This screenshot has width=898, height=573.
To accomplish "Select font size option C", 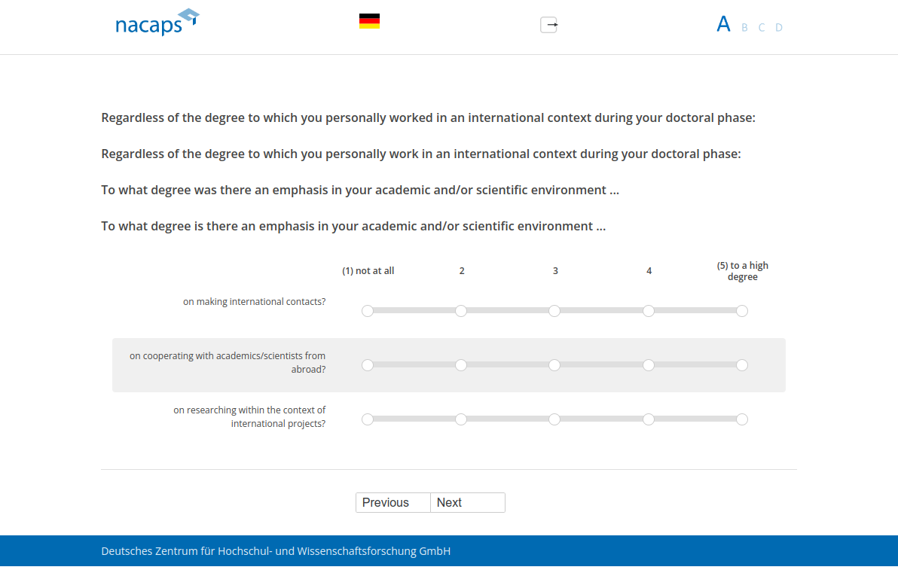I will [762, 28].
